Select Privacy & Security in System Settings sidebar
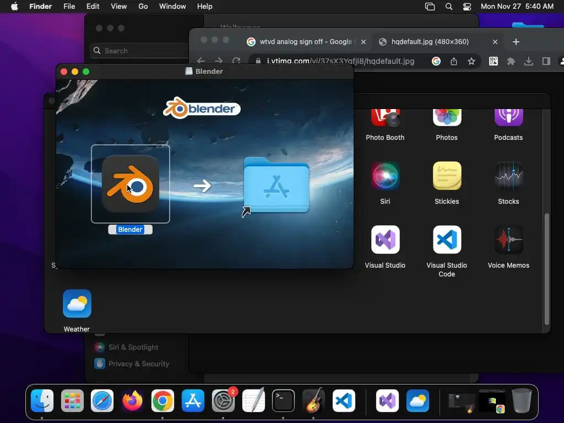564x423 pixels. pyautogui.click(x=132, y=364)
